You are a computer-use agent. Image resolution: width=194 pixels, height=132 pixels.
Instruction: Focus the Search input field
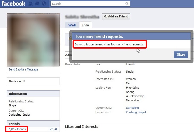(x=87, y=4)
